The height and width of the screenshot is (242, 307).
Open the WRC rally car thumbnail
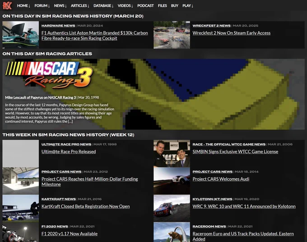[x=172, y=208]
